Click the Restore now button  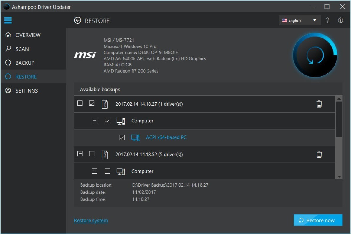point(318,220)
